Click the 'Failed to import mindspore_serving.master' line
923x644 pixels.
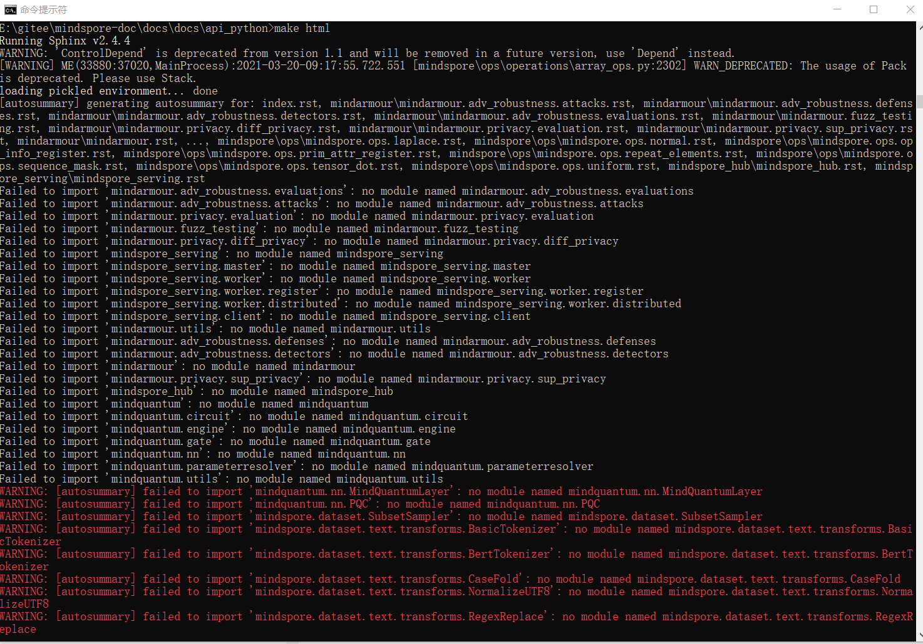tap(266, 266)
